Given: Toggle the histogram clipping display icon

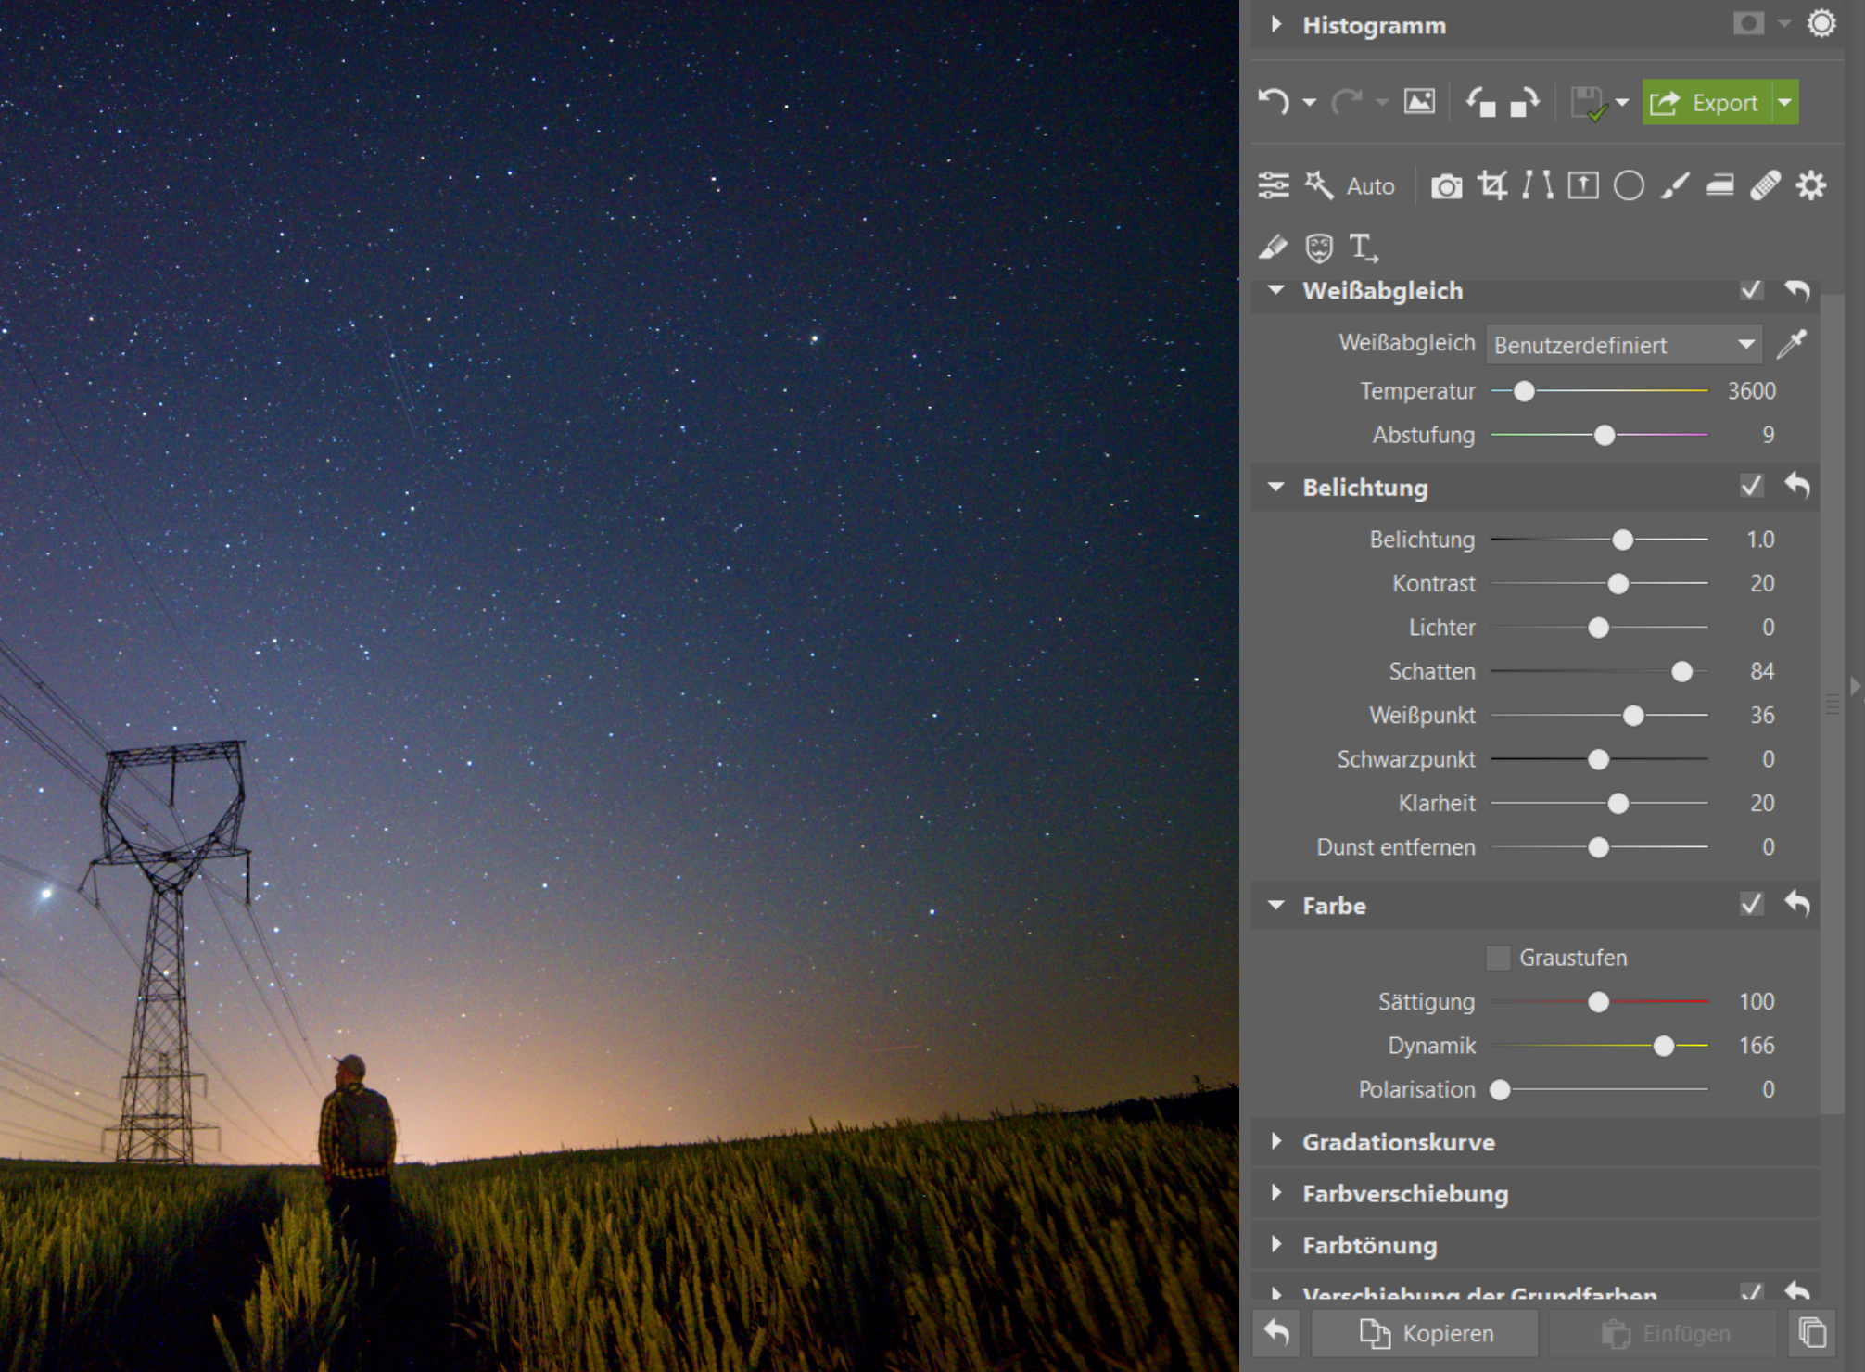Looking at the screenshot, I should (x=1748, y=24).
